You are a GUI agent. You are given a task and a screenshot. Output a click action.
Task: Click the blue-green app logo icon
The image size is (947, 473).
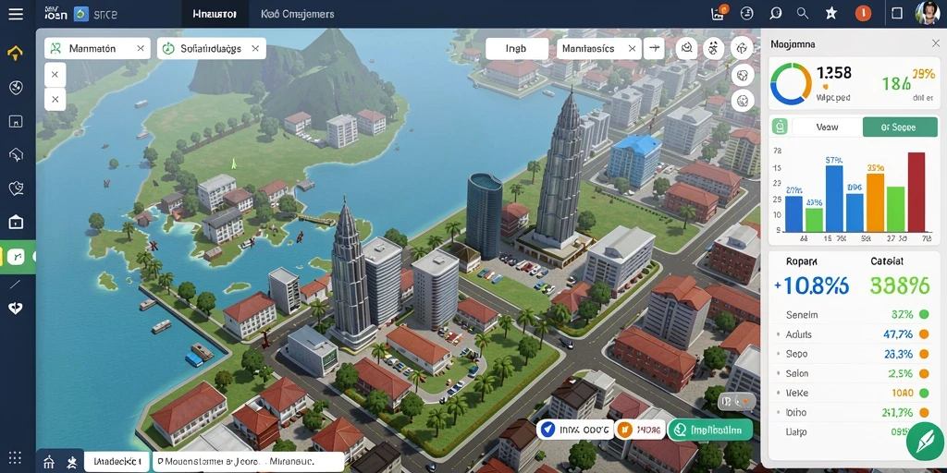tap(81, 14)
